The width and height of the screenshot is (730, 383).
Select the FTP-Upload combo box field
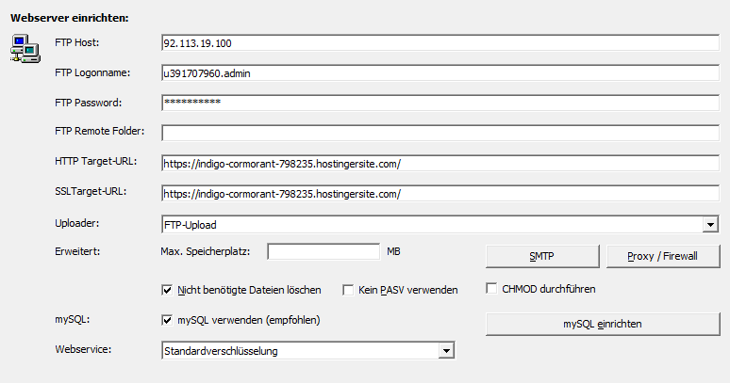(x=440, y=225)
